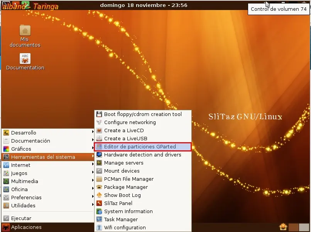Click the Mount devices disk icon
This screenshot has height=232, width=311.
(99, 171)
